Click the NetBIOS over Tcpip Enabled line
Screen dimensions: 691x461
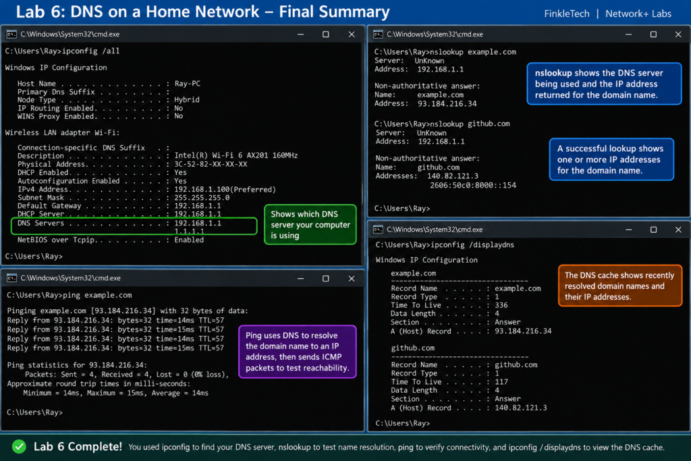click(110, 240)
